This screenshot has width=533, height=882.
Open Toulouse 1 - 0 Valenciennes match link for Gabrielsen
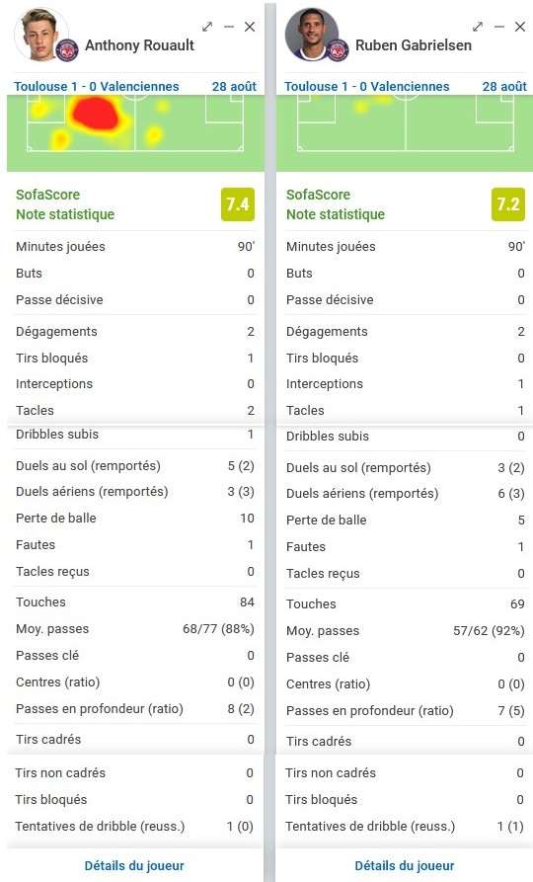(x=366, y=87)
